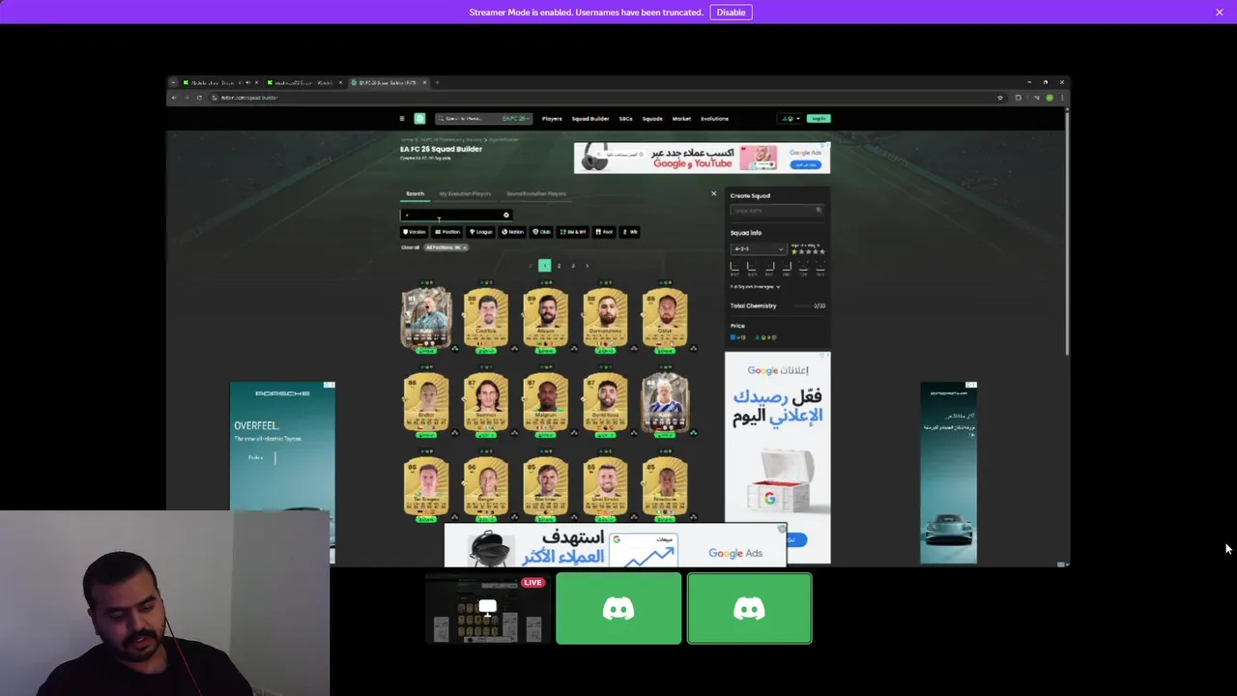The width and height of the screenshot is (1237, 696).
Task: Open the 4-3-3 formation dropdown
Action: (758, 248)
